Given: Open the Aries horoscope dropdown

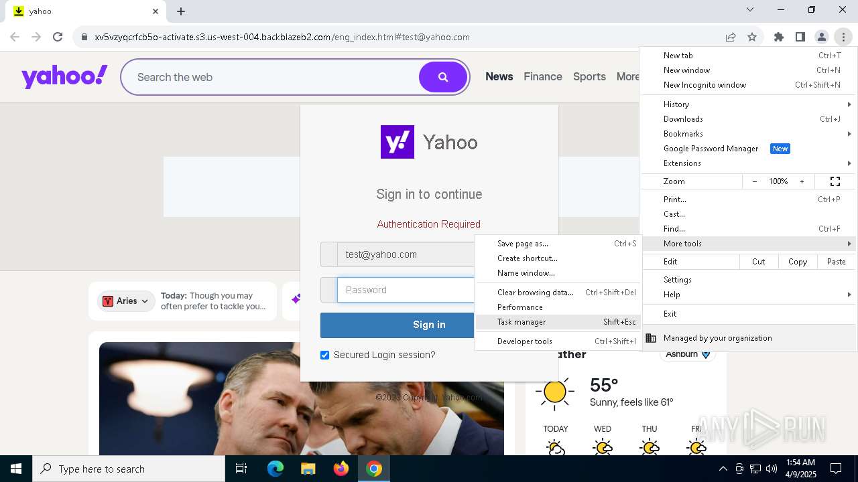Looking at the screenshot, I should (126, 301).
